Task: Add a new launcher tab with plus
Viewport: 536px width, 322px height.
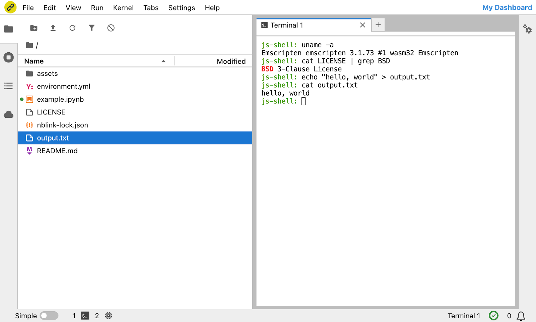Action: coord(378,25)
